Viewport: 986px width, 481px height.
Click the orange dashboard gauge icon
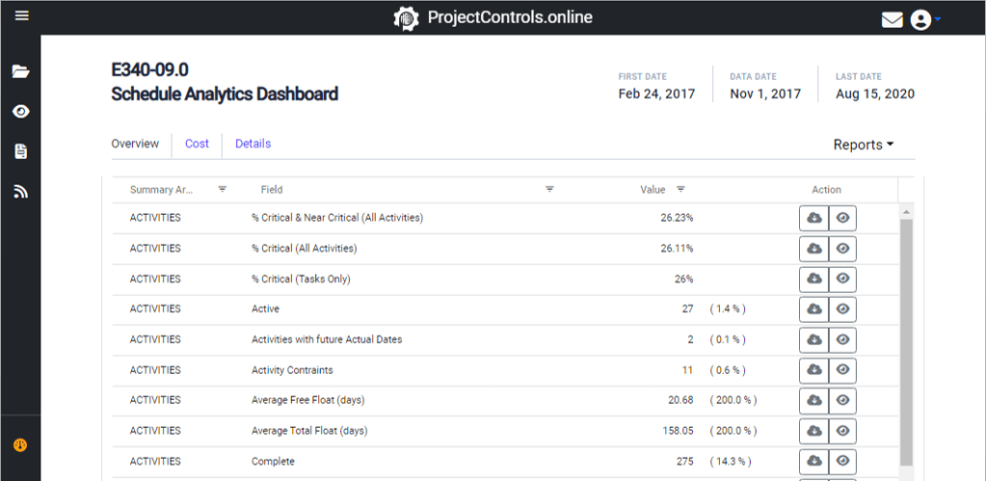[x=20, y=445]
